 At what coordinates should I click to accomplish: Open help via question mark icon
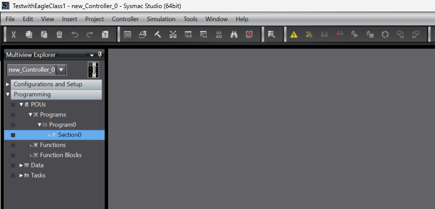[x=105, y=34]
